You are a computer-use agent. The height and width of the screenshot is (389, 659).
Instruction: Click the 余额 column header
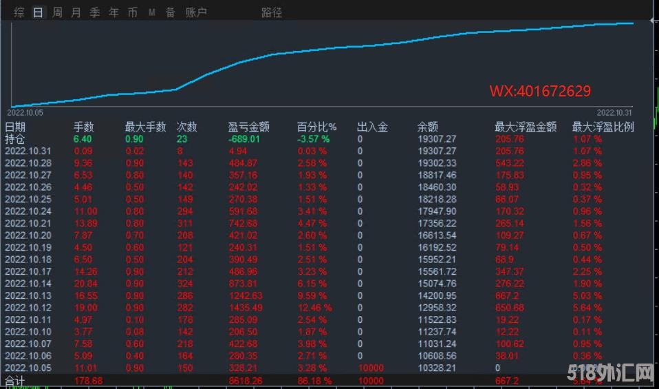coord(427,127)
